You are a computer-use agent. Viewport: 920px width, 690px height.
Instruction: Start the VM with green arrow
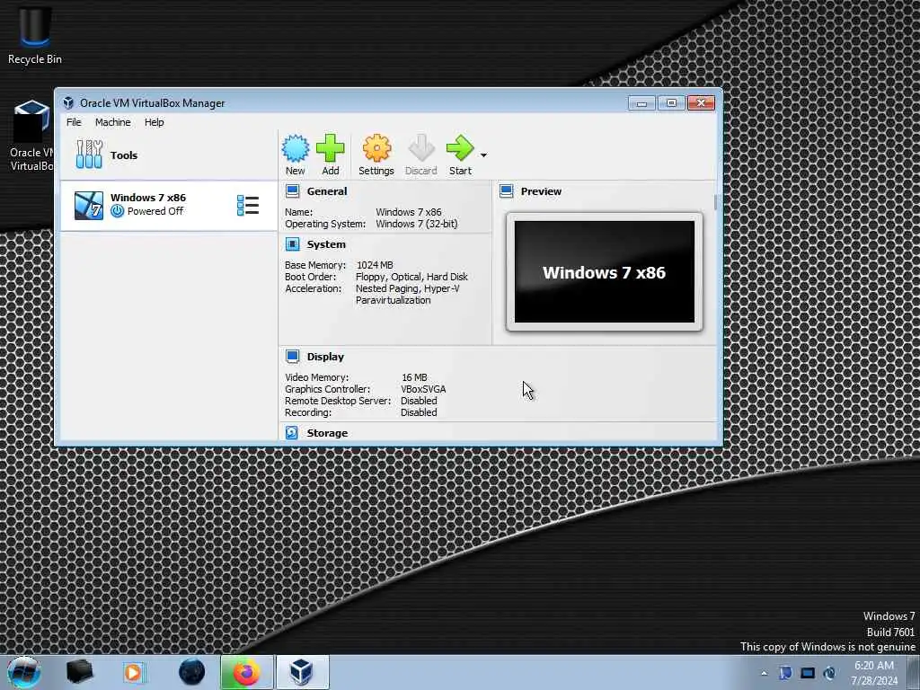coord(460,148)
